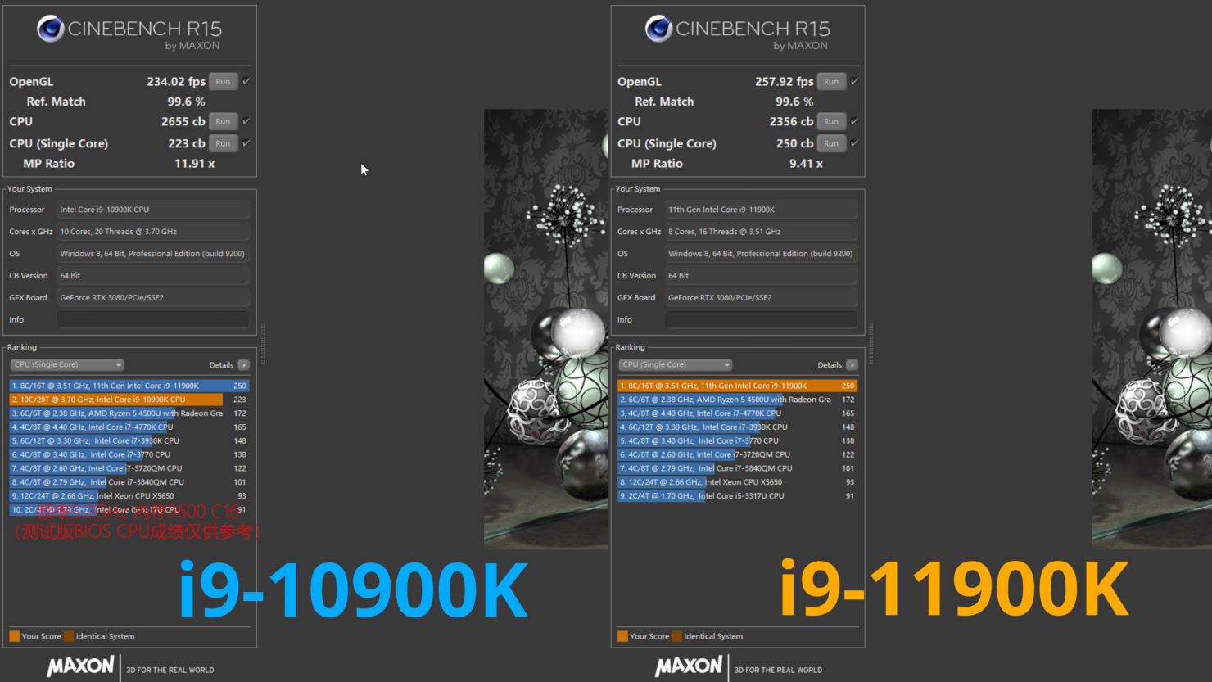Click MAXON logo in i9-10900K window
Image resolution: width=1212 pixels, height=682 pixels.
pos(80,666)
